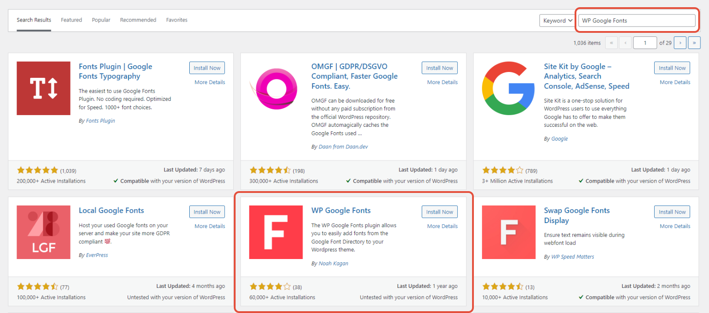The height and width of the screenshot is (313, 709).
Task: Open author link Fonts Plugin
Action: [100, 121]
